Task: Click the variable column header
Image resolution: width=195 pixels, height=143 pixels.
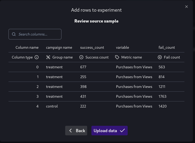Action: [x=122, y=47]
